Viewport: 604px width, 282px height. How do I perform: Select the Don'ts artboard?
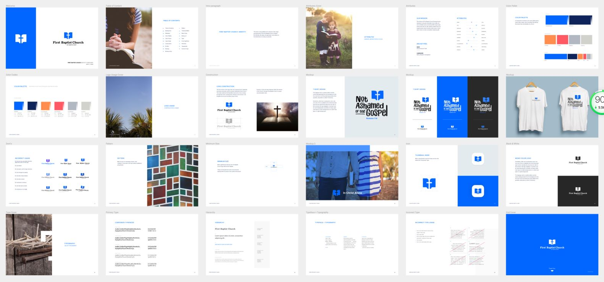click(52, 176)
